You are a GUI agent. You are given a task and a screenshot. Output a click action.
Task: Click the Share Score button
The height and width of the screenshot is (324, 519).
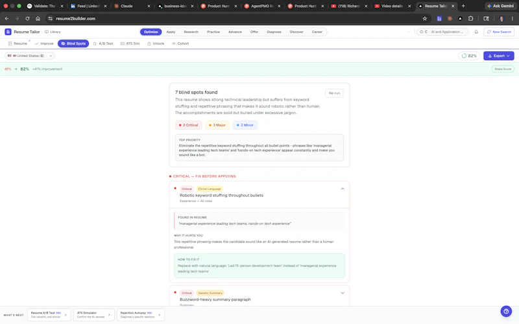[x=502, y=69]
